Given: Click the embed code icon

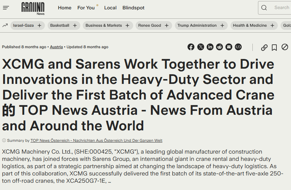Looking at the screenshot, I should tap(238, 47).
